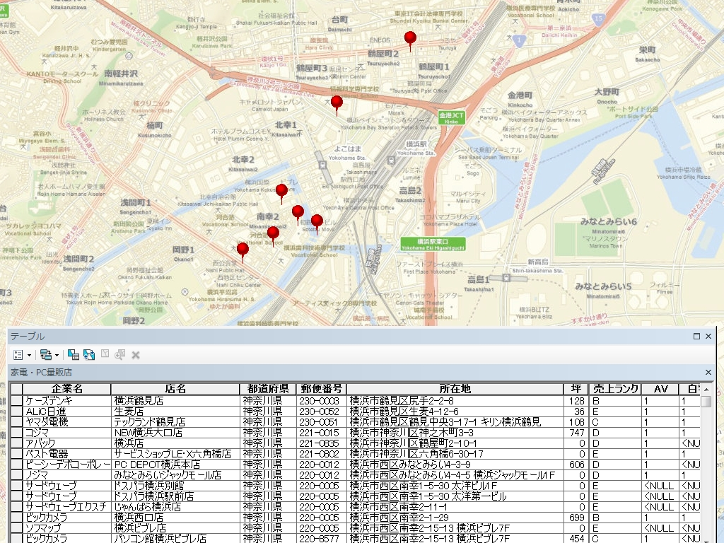Select the 所在地 column header
The width and height of the screenshot is (724, 543).
click(x=455, y=389)
